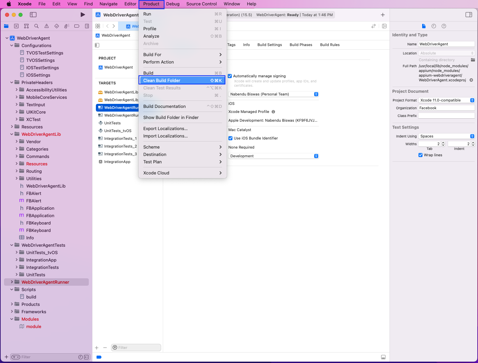This screenshot has height=363, width=478.
Task: Add a file using navigator plus button
Action: [6, 357]
